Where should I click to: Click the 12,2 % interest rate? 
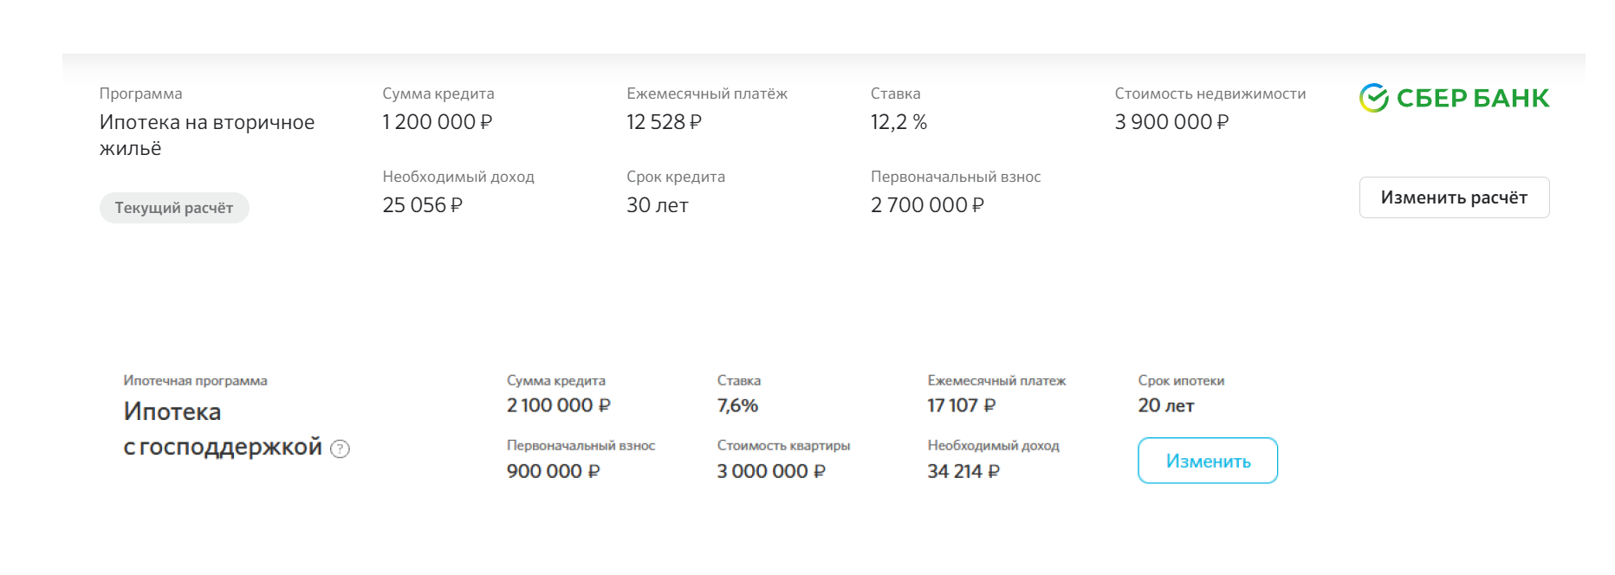click(x=898, y=122)
